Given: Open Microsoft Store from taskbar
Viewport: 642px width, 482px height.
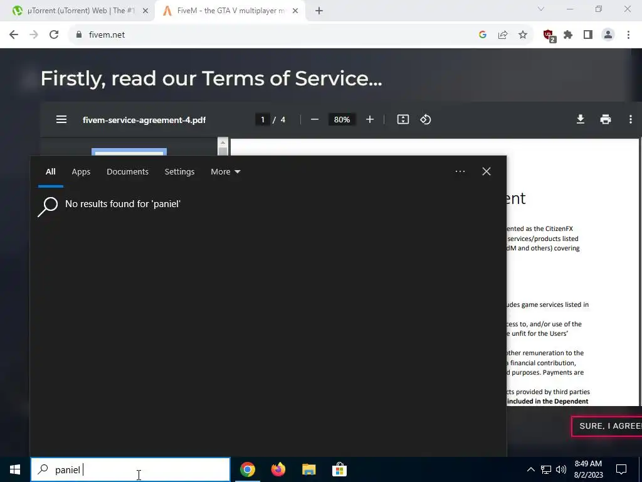Looking at the screenshot, I should point(339,469).
